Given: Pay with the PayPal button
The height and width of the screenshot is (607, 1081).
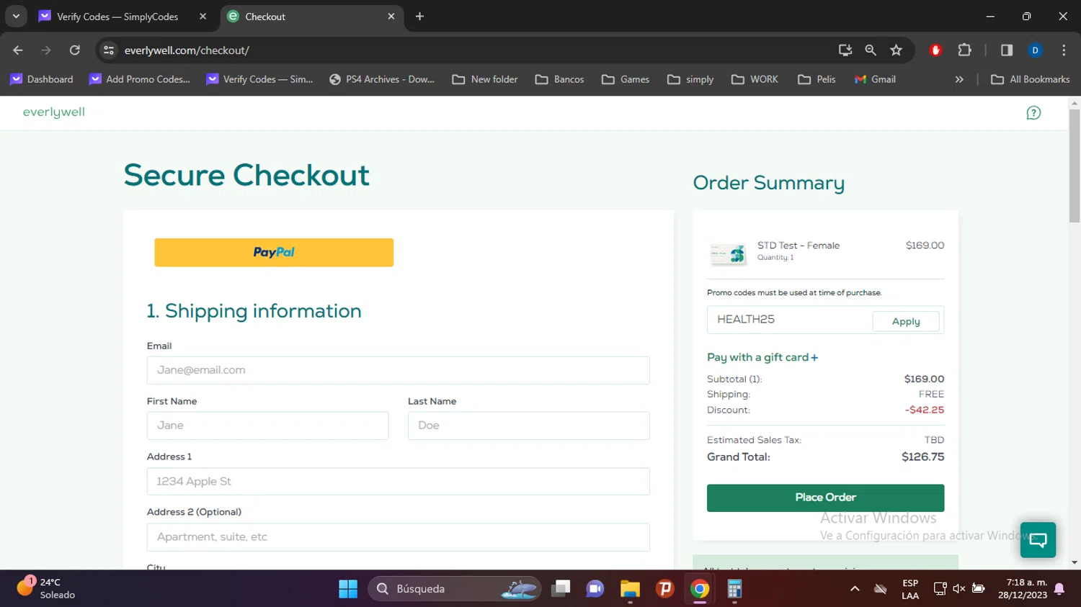Looking at the screenshot, I should click(274, 253).
